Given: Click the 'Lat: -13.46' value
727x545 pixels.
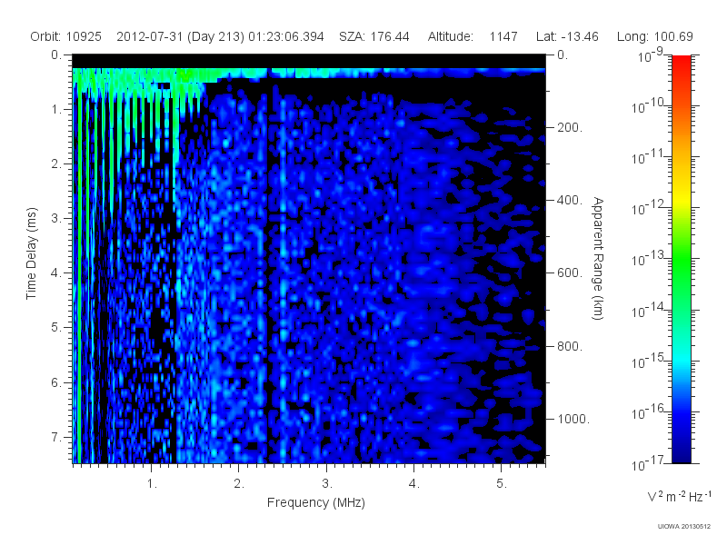Looking at the screenshot, I should 567,36.
